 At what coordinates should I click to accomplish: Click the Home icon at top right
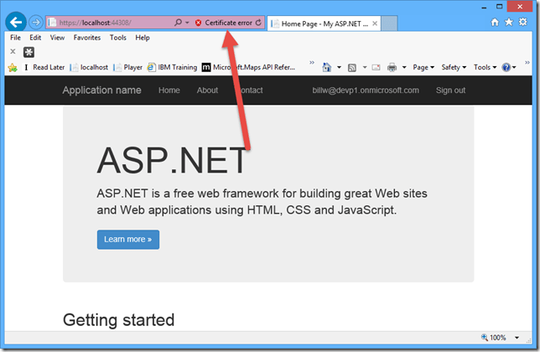495,22
